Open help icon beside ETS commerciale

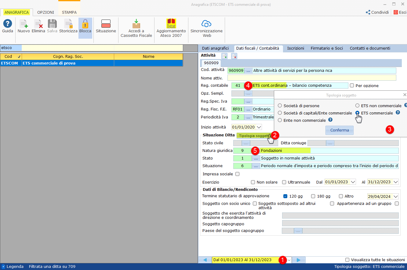(x=398, y=112)
